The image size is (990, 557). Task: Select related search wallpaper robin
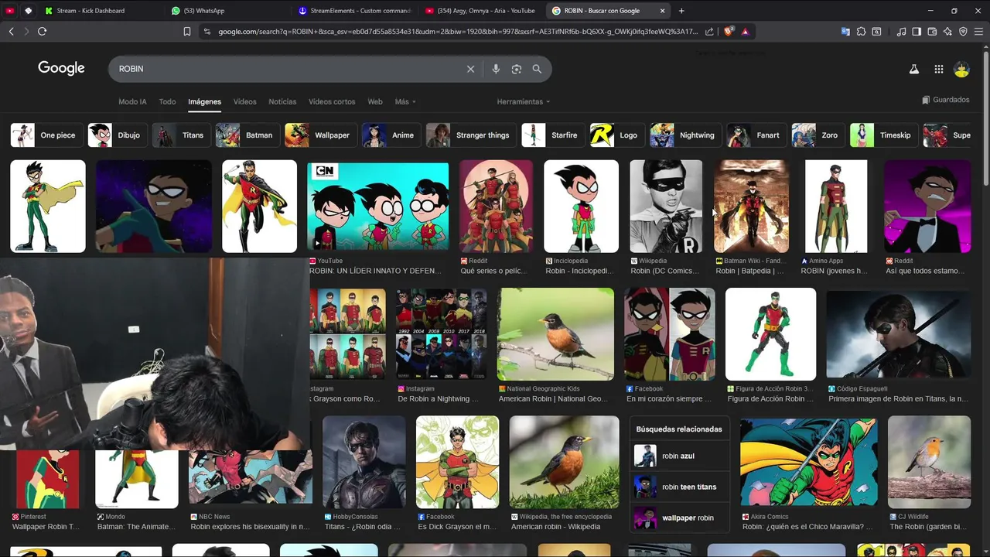click(679, 518)
